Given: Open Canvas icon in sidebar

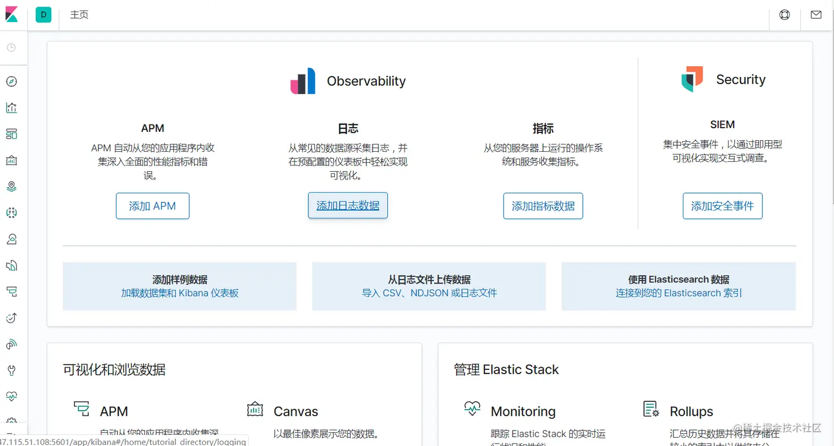Looking at the screenshot, I should (12, 161).
